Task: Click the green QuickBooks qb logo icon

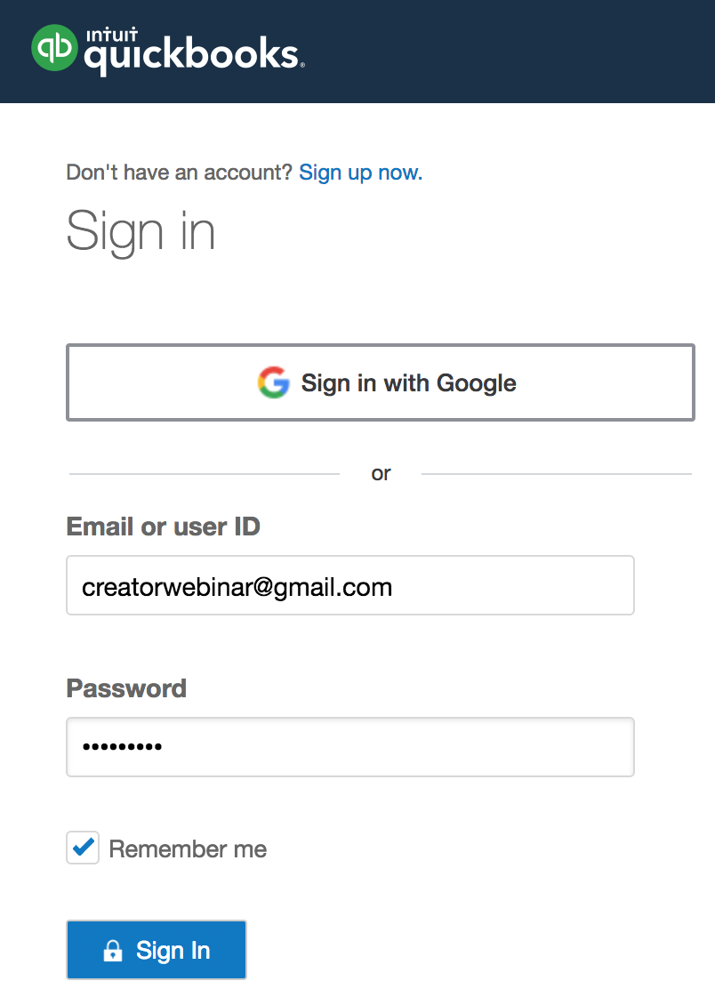Action: 55,47
